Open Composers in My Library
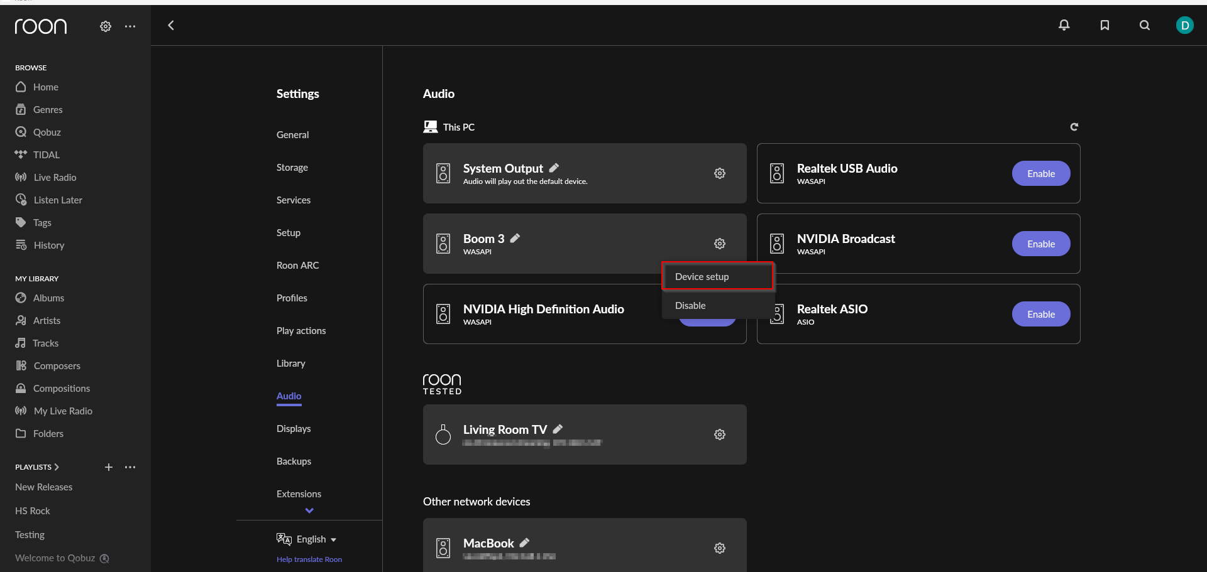 [48, 365]
